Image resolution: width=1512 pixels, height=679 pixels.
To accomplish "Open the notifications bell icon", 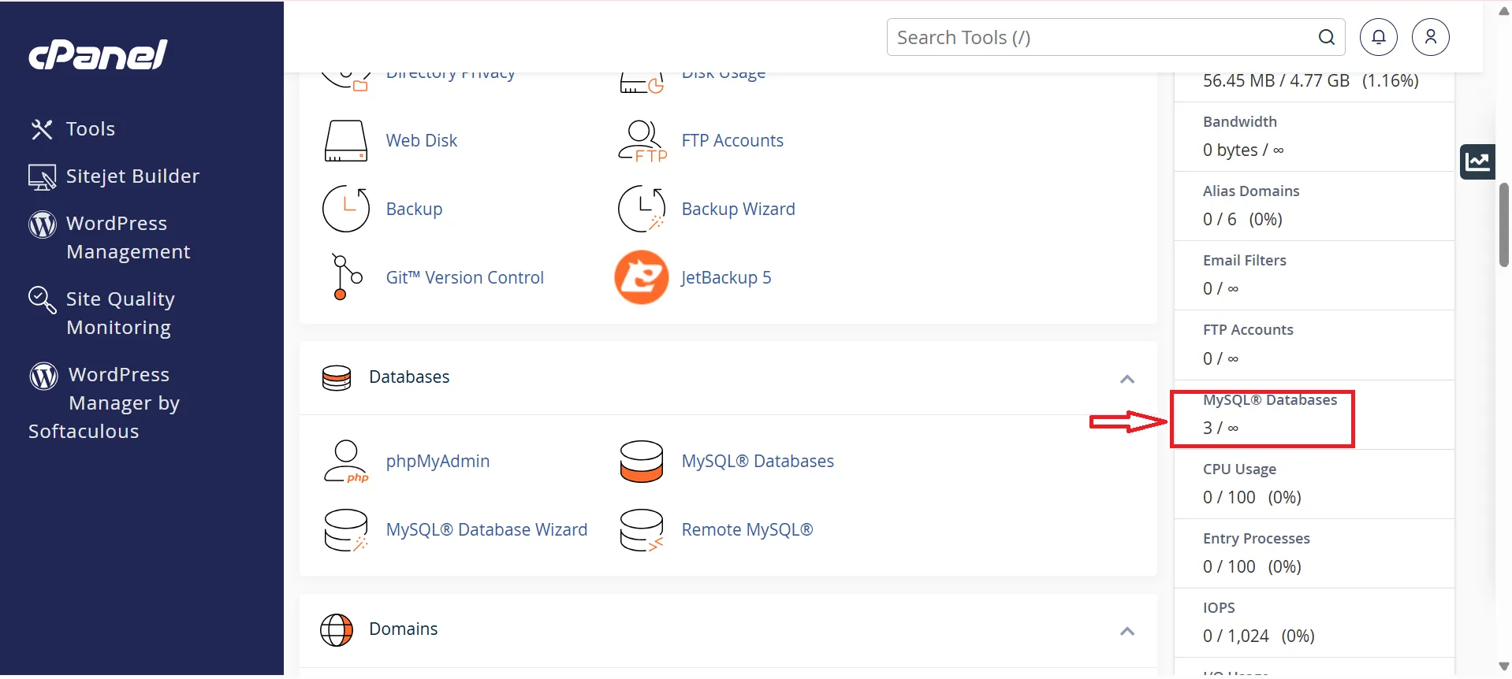I will [1378, 37].
